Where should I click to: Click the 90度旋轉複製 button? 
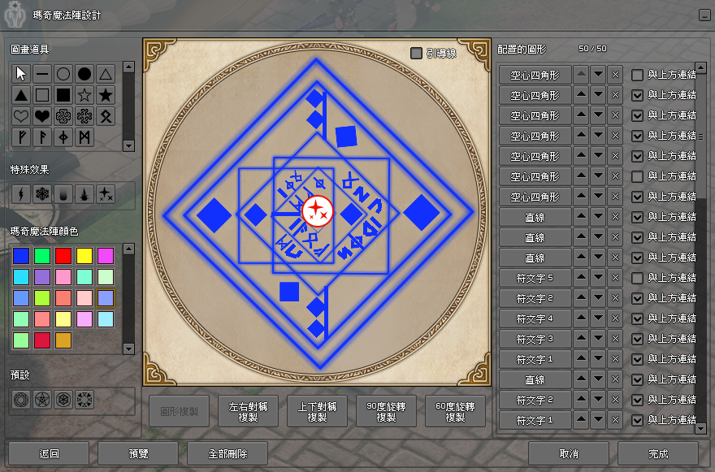pos(386,411)
